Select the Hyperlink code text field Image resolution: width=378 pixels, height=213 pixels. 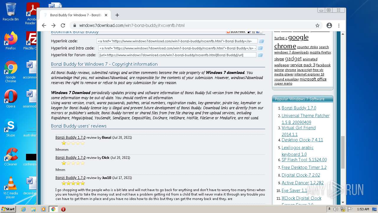(x=177, y=41)
